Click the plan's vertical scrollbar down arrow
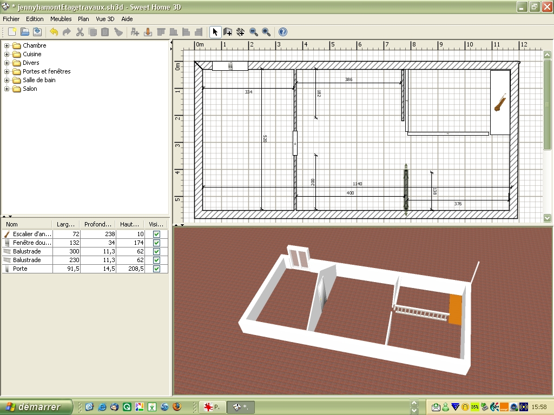This screenshot has height=415, width=554. pos(547,218)
